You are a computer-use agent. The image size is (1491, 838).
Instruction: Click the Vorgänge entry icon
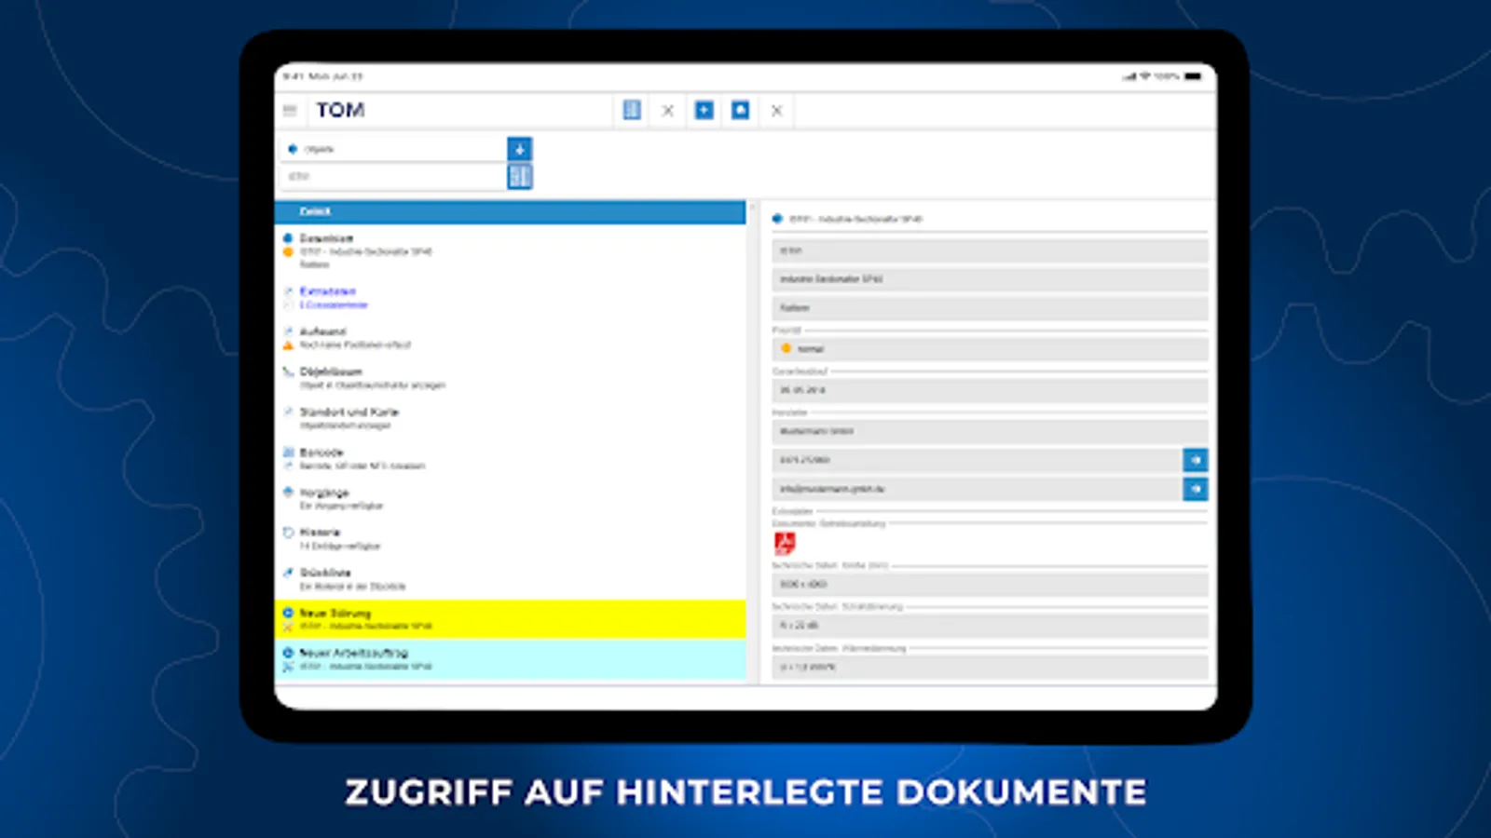[288, 492]
